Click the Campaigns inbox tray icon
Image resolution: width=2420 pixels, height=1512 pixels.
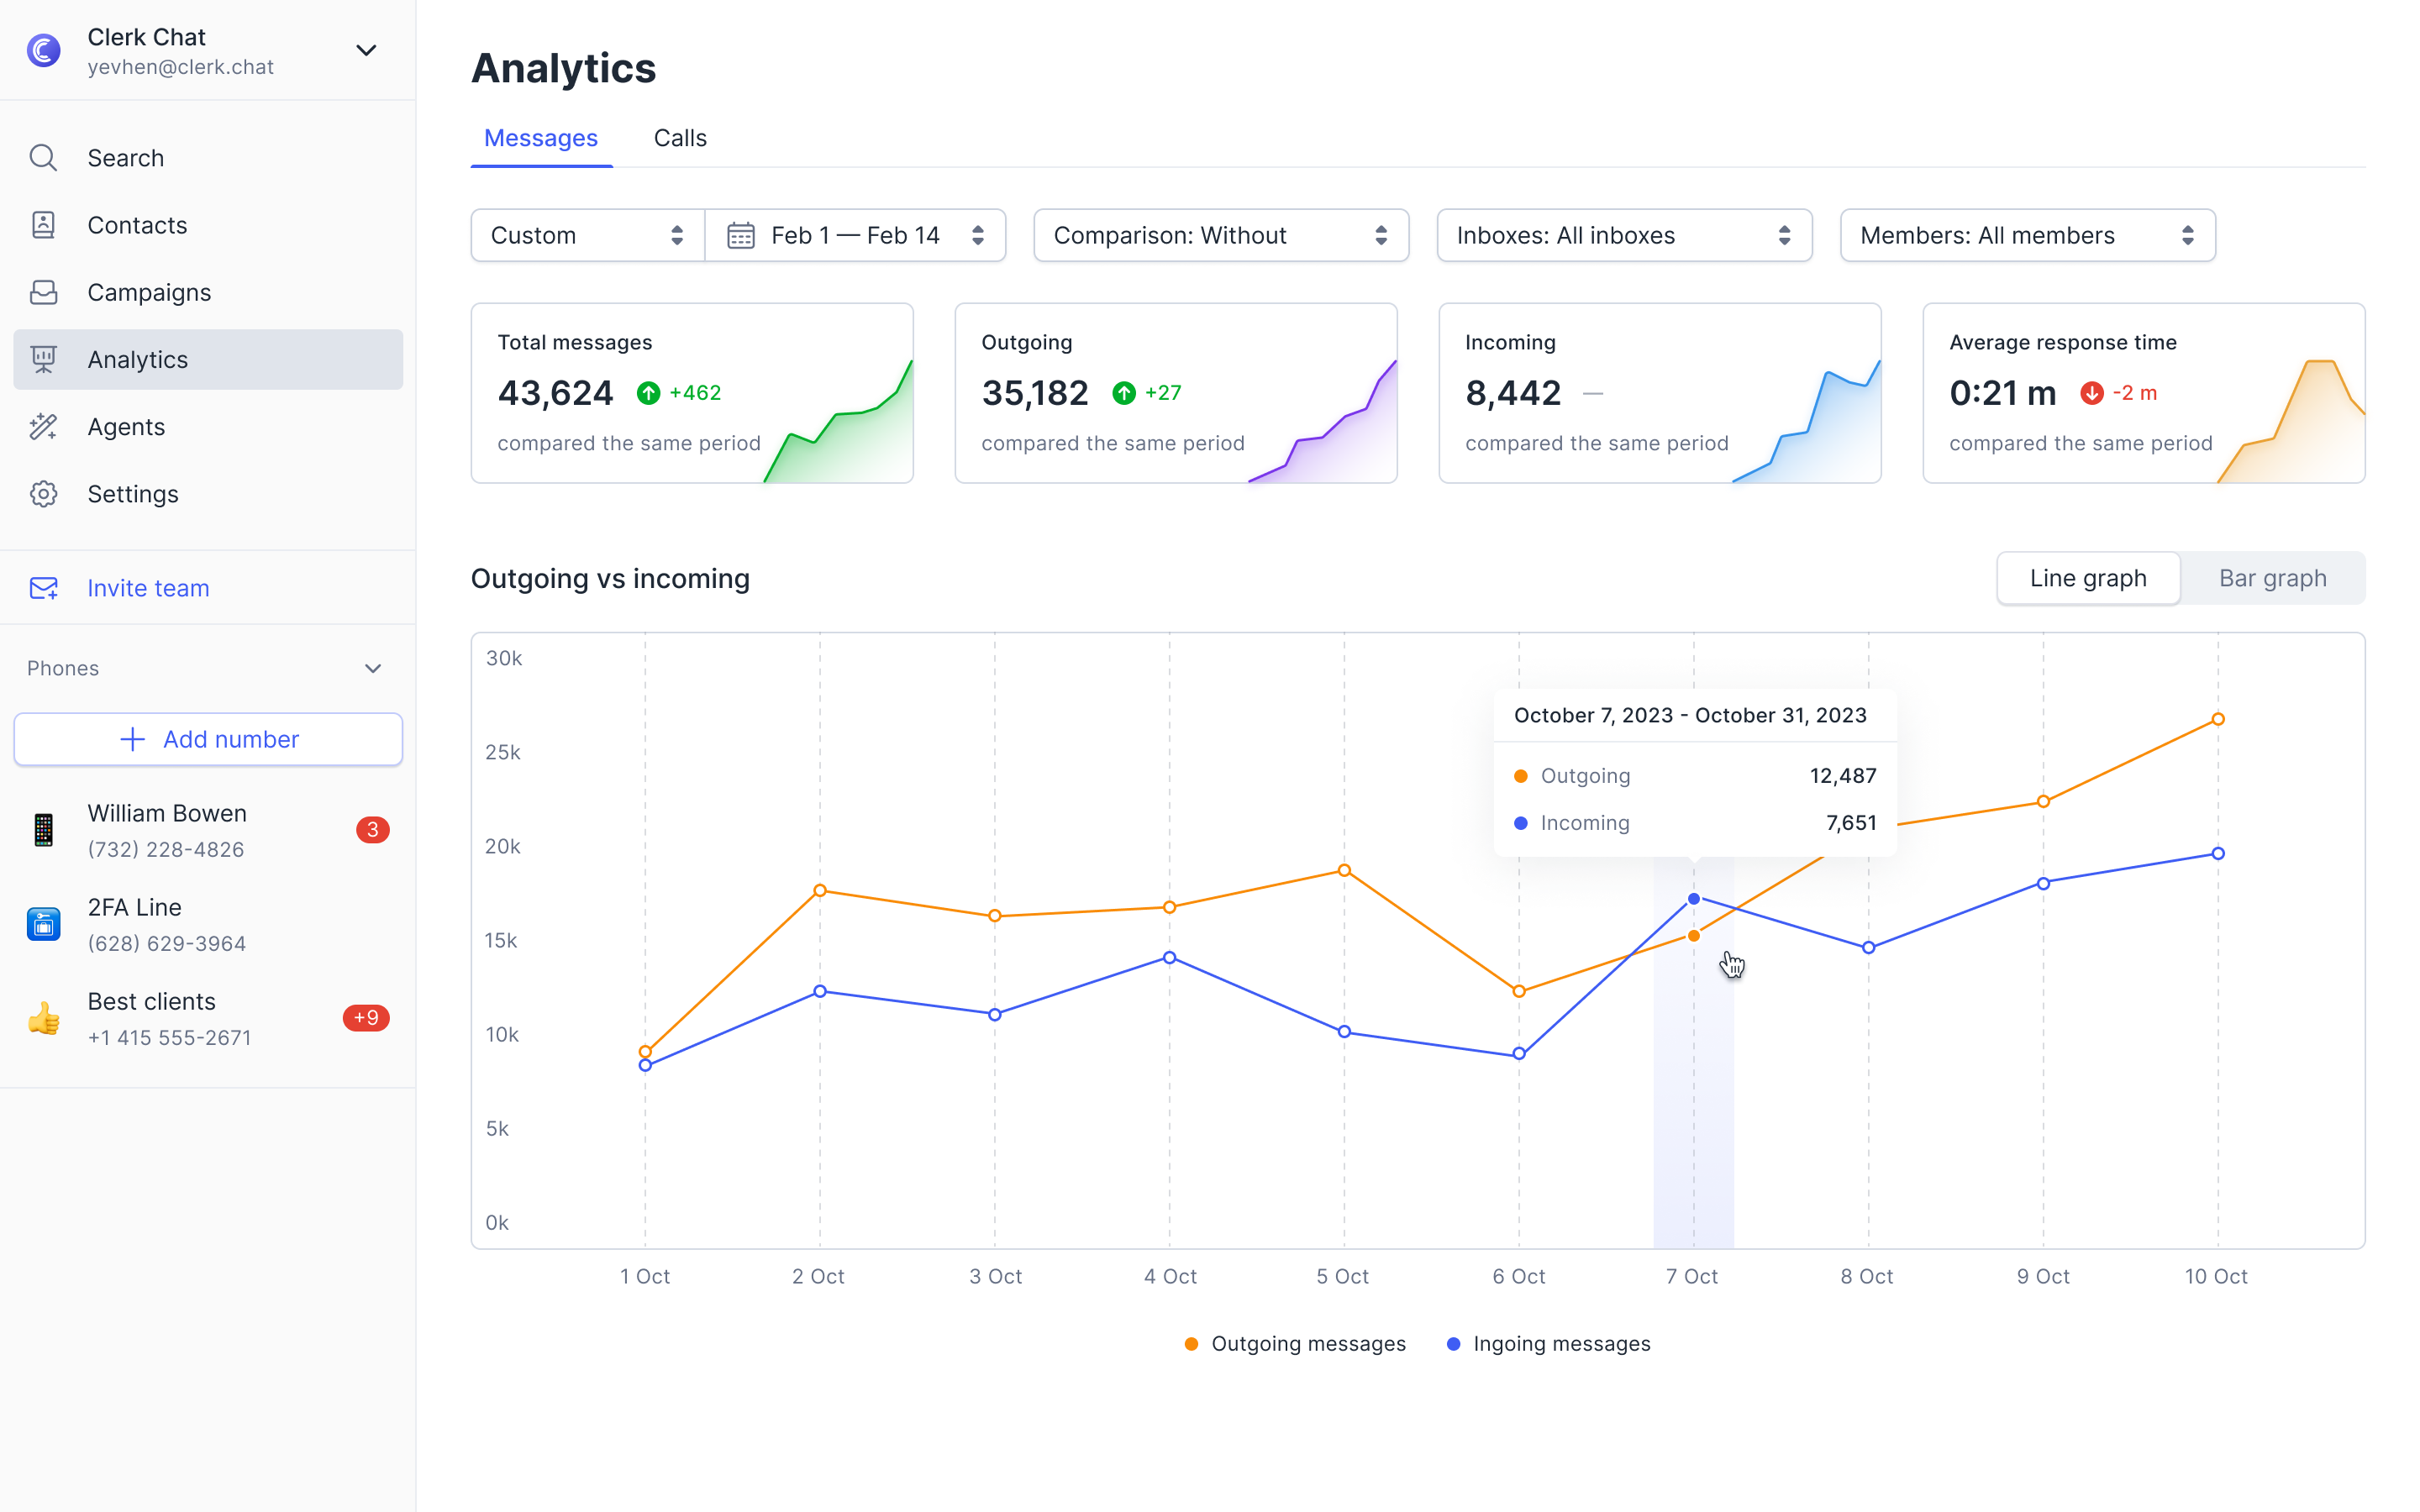(x=43, y=292)
